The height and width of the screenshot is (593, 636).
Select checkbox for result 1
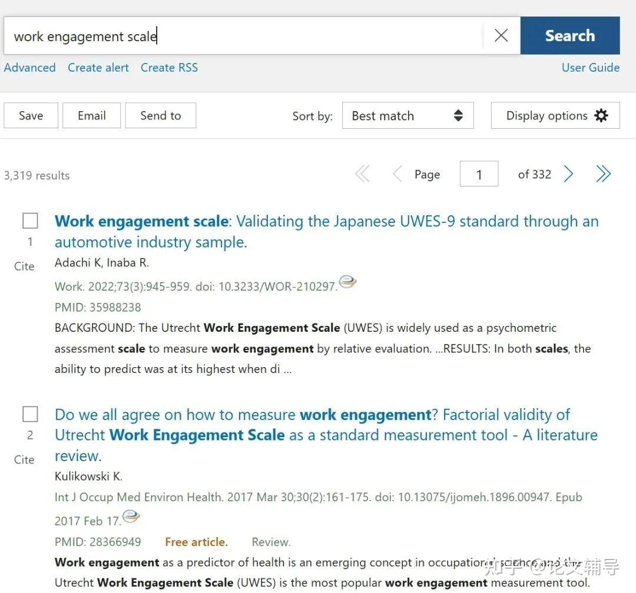tap(30, 221)
